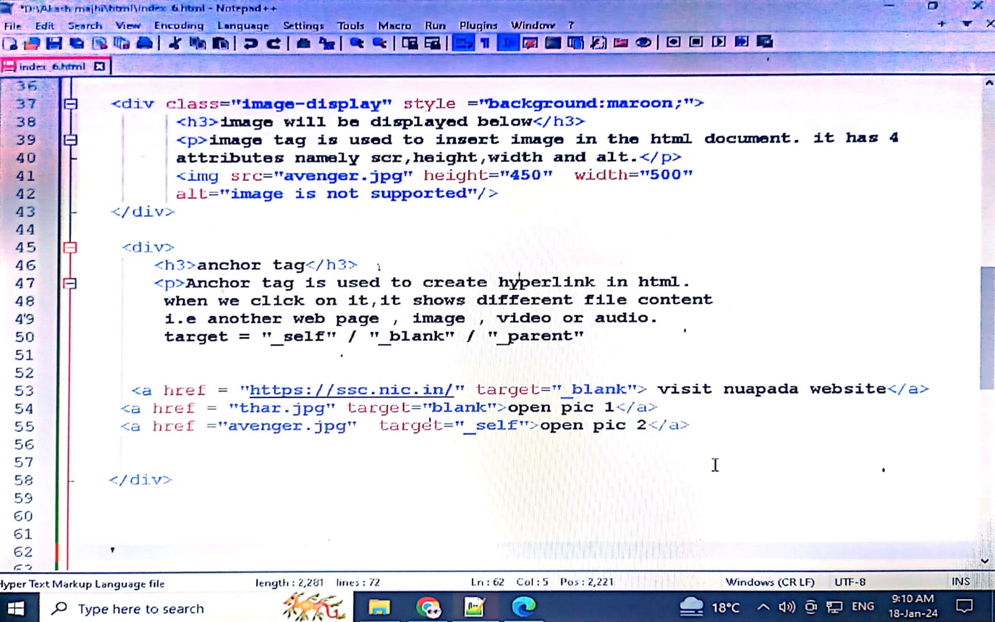995x622 pixels.
Task: Collapse the paragraph fold at line 47
Action: click(71, 284)
